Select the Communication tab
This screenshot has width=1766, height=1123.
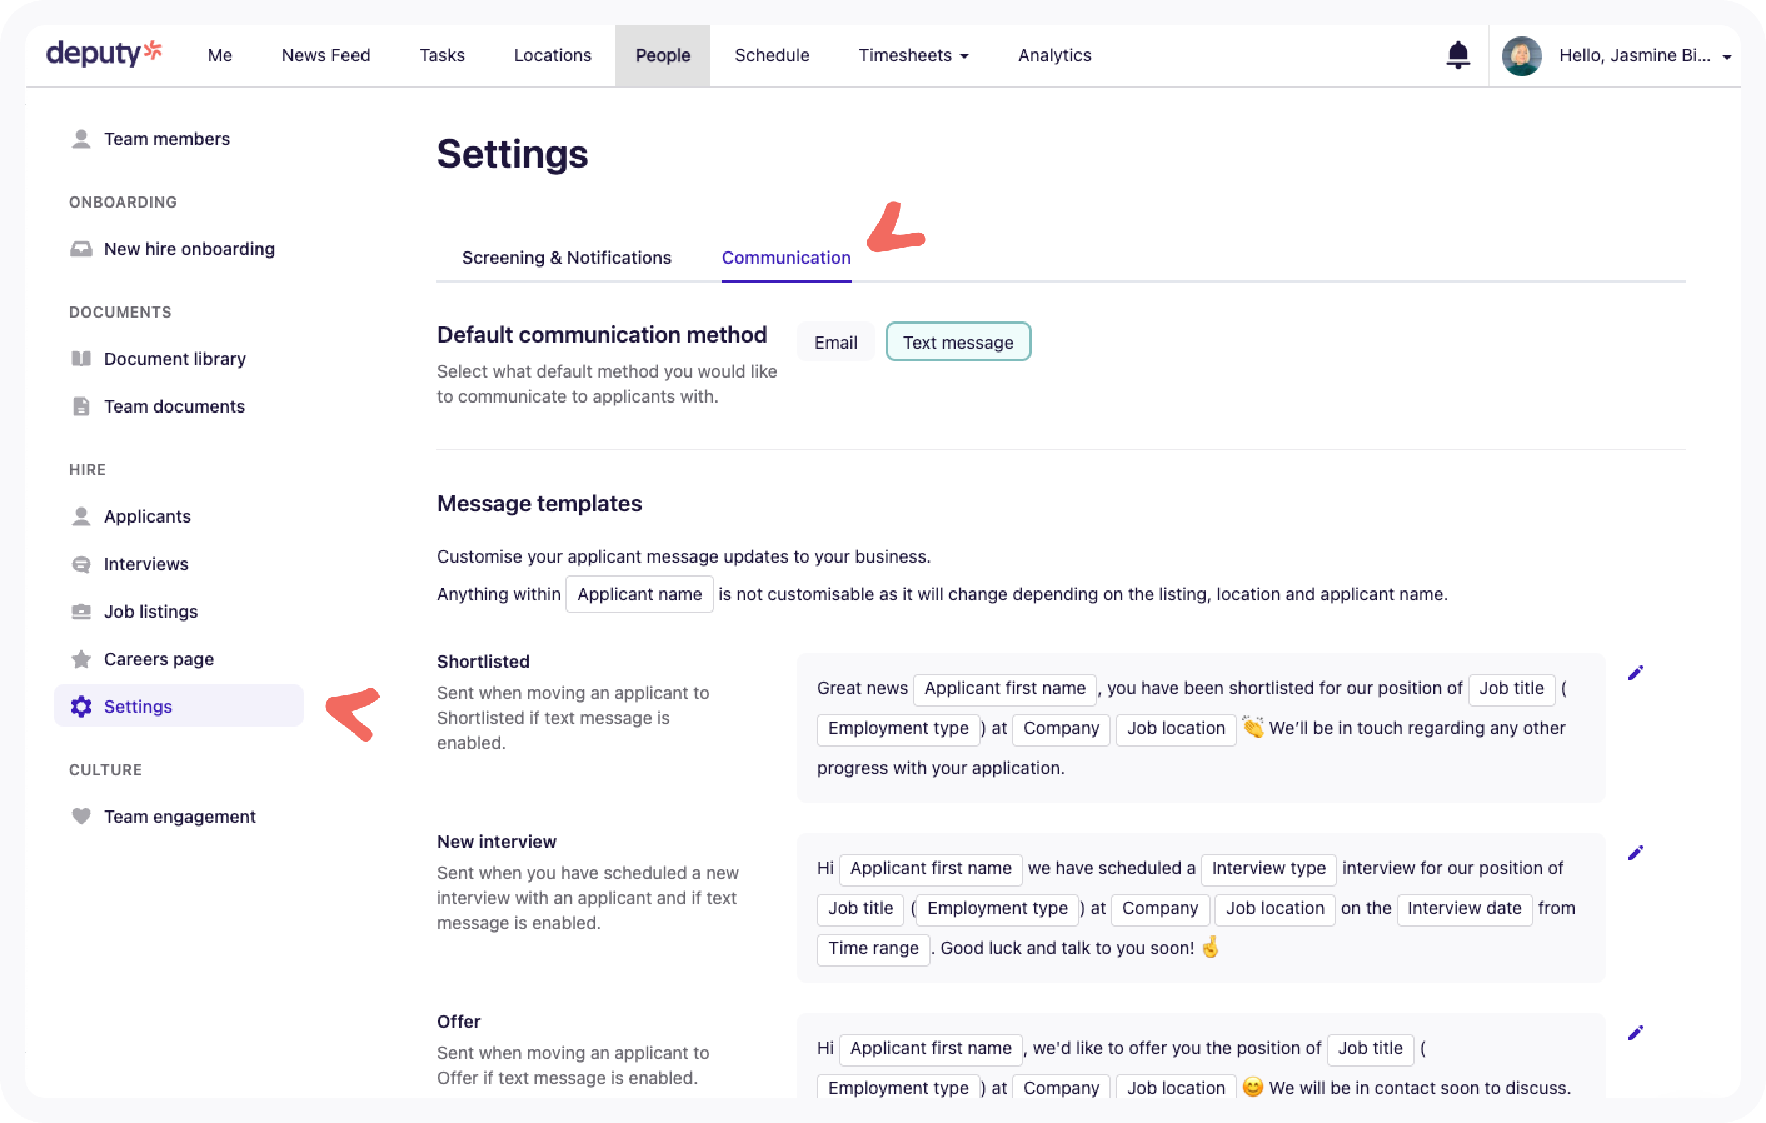click(x=786, y=258)
